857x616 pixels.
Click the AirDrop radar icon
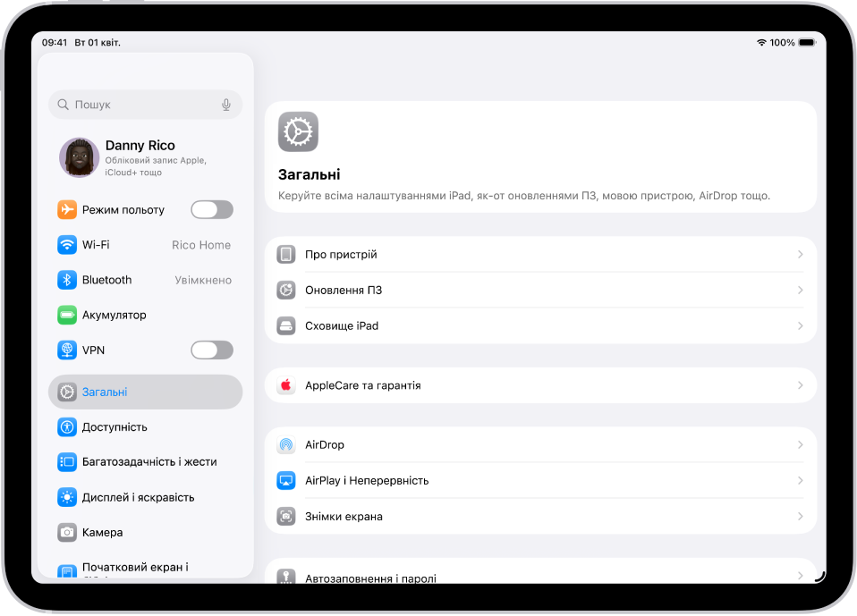286,445
